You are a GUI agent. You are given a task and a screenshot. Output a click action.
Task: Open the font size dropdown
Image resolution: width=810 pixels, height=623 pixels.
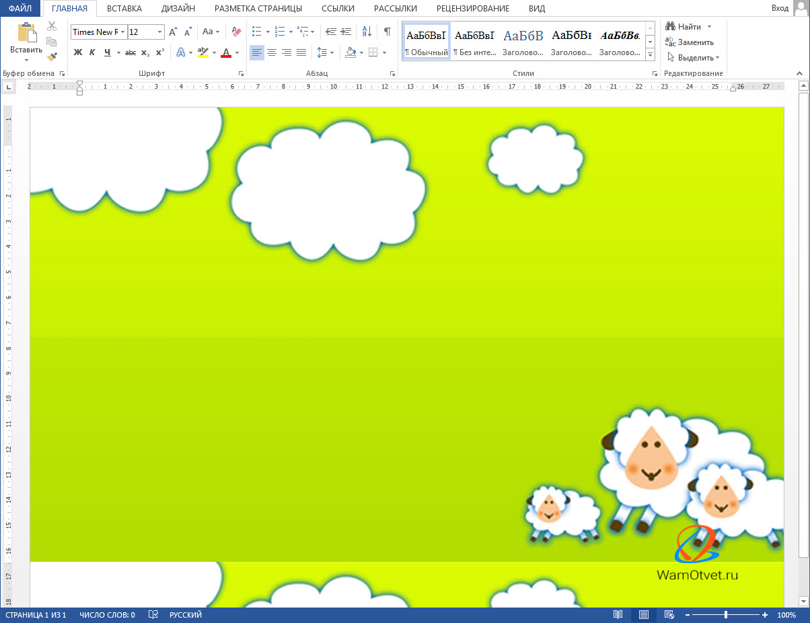[159, 32]
